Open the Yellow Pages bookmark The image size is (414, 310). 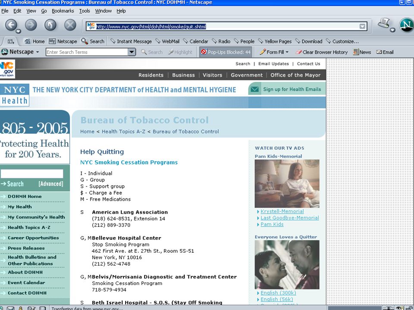(x=275, y=41)
